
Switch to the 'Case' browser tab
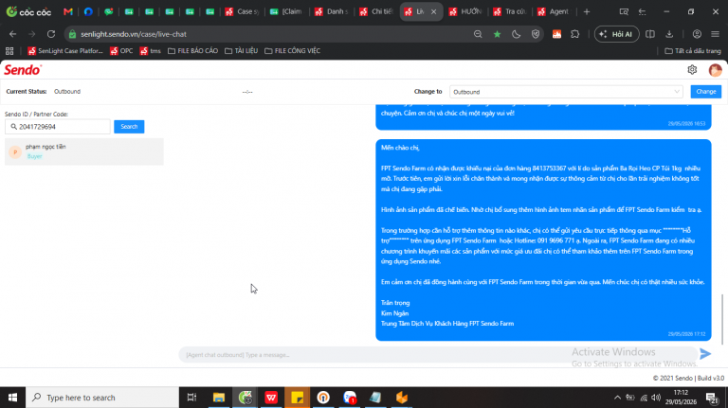pos(242,11)
